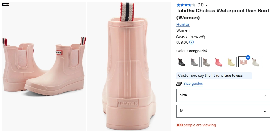Choose the yellow boot color swatch
This screenshot has width=270, height=131.
[231, 62]
